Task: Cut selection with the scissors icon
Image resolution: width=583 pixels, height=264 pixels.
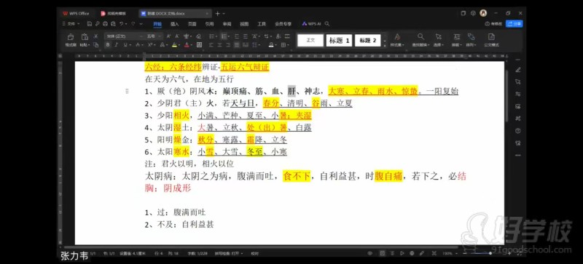Action: 95,36
